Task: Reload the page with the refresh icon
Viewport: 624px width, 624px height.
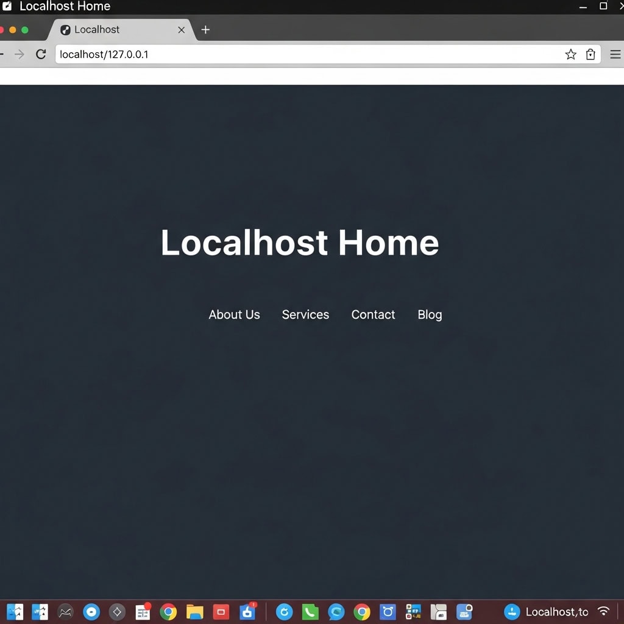Action: (41, 54)
